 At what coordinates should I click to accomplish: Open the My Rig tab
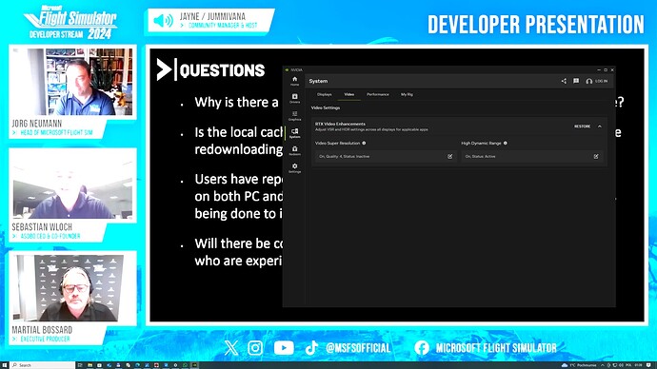click(x=407, y=94)
